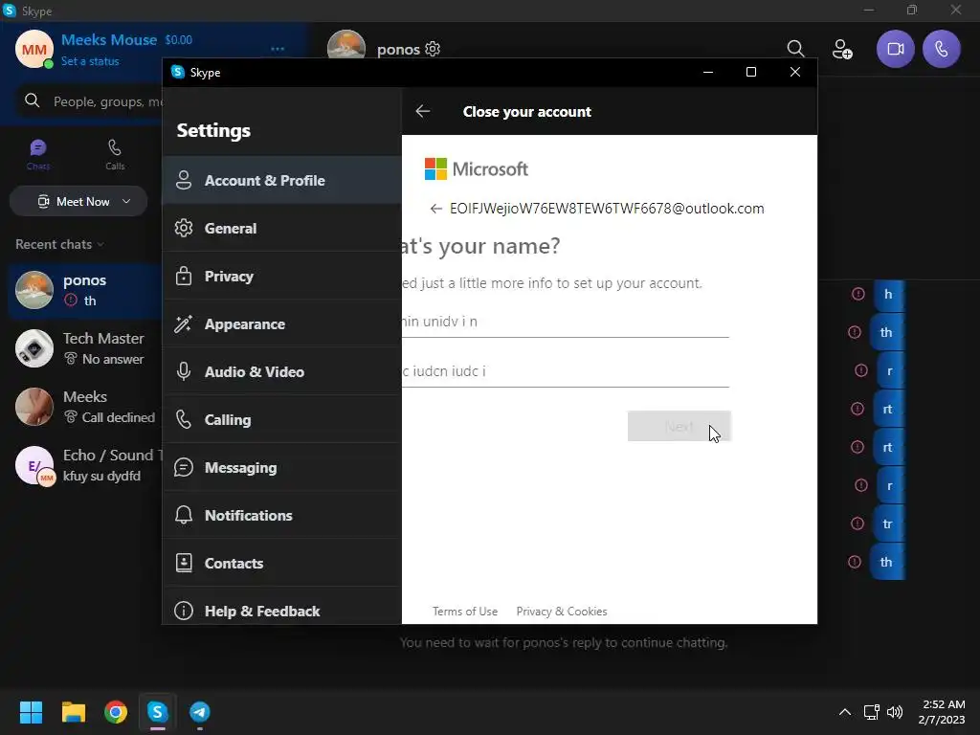Screen dimensions: 980x735
Task: Click the Contacts book icon
Action: (184, 563)
